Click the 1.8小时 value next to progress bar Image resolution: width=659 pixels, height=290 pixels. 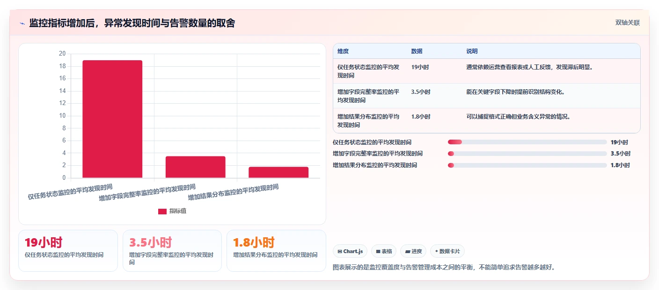pyautogui.click(x=620, y=165)
